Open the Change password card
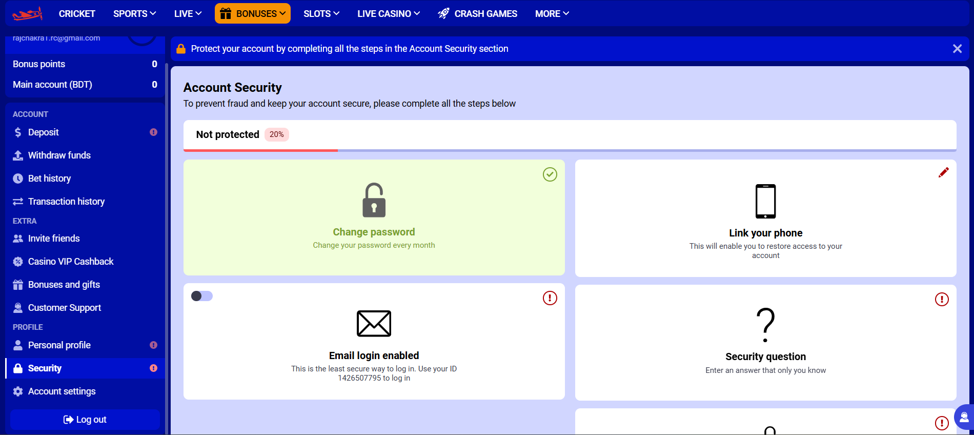Viewport: 974px width, 435px height. pyautogui.click(x=374, y=217)
